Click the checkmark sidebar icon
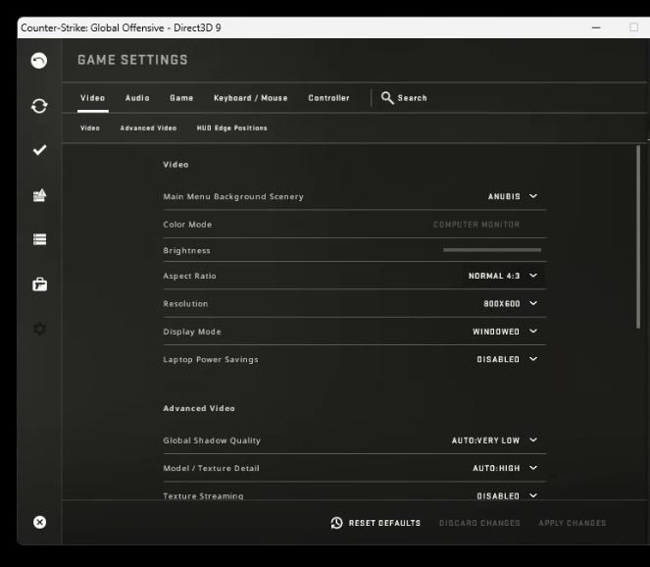Viewport: 650px width, 567px height. click(40, 150)
